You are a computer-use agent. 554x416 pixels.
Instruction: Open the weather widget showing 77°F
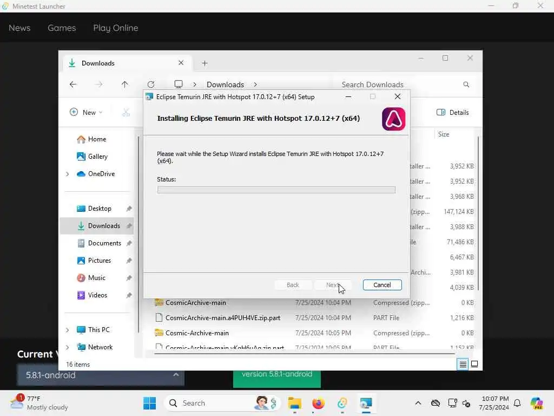click(39, 403)
